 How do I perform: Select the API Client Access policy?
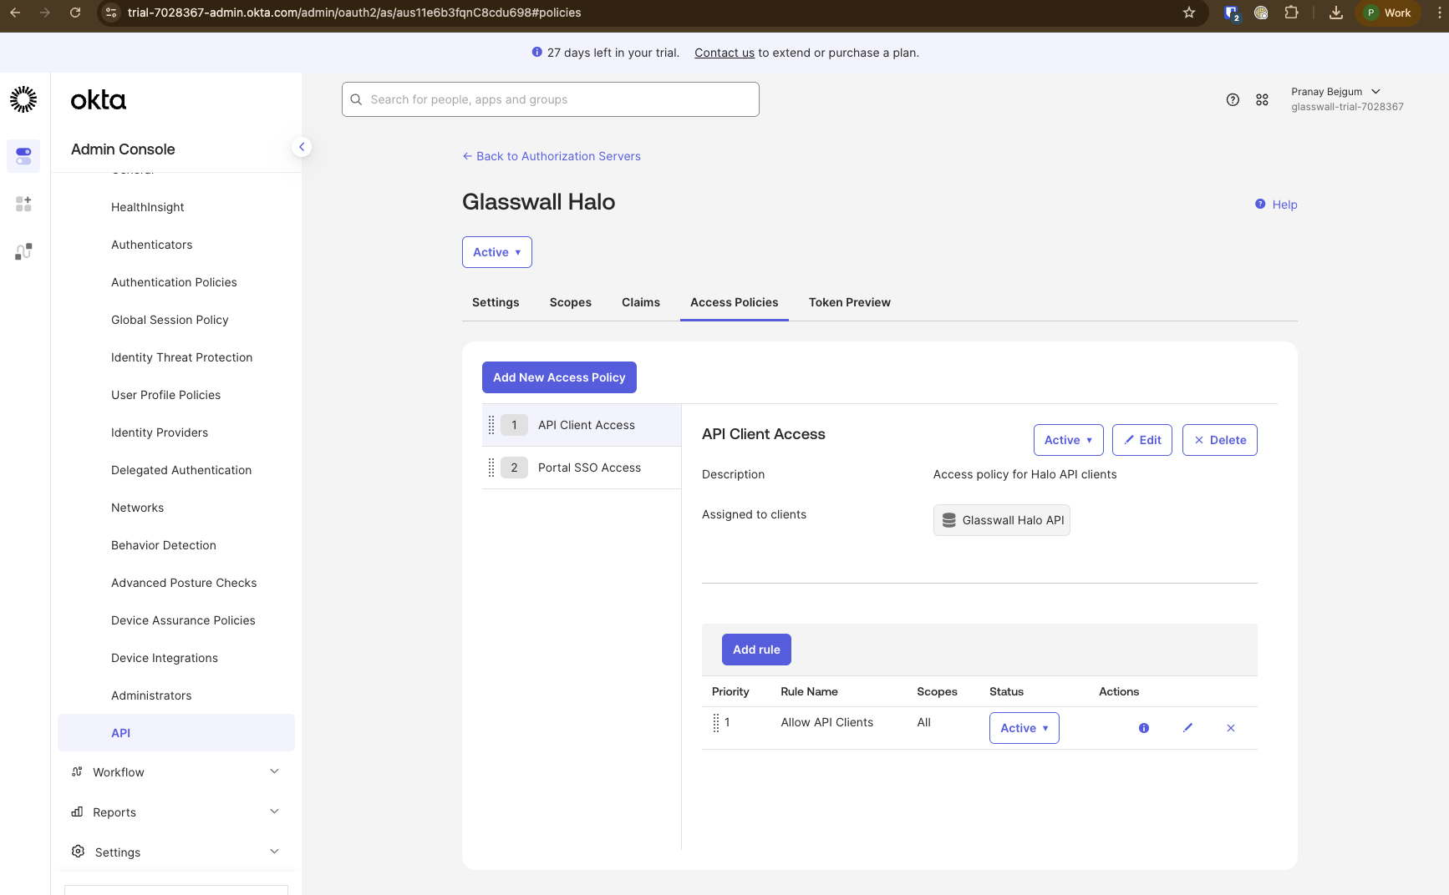582,425
